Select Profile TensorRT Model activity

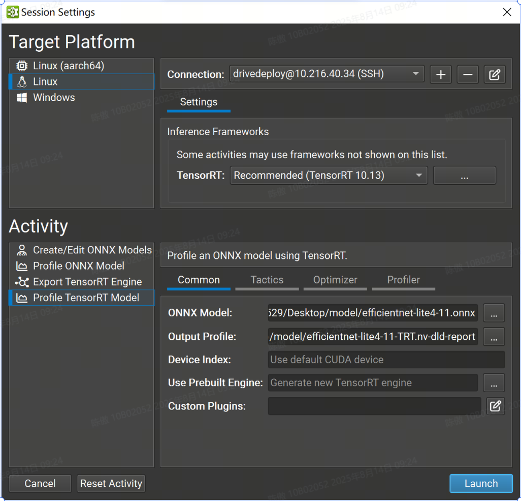(x=82, y=298)
